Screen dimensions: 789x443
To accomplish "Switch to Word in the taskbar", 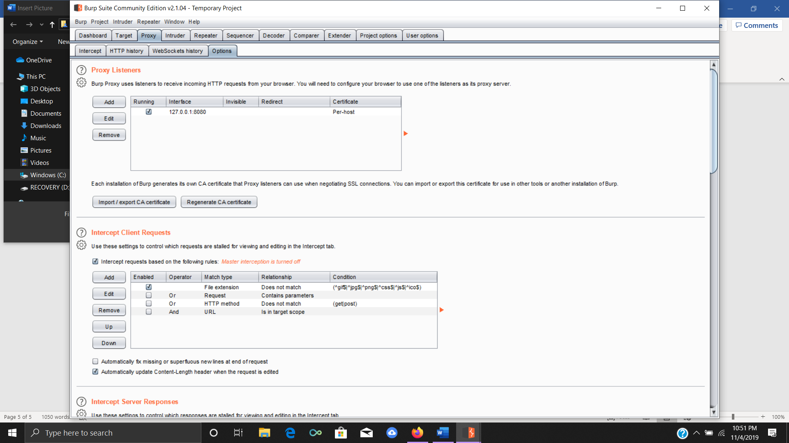I will 443,433.
